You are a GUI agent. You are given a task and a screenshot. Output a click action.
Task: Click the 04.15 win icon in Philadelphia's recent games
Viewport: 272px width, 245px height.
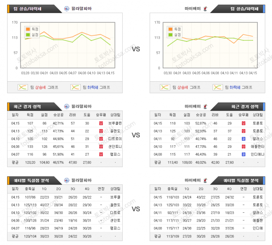click(x=101, y=123)
